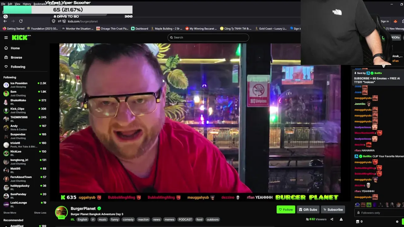Viewport: 404px width, 227px height.
Task: Click Sign in at top right
Action: coord(384,21)
